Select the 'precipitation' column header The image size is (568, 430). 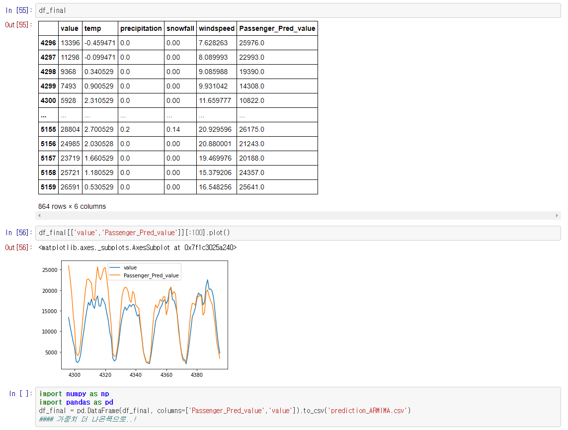(141, 29)
